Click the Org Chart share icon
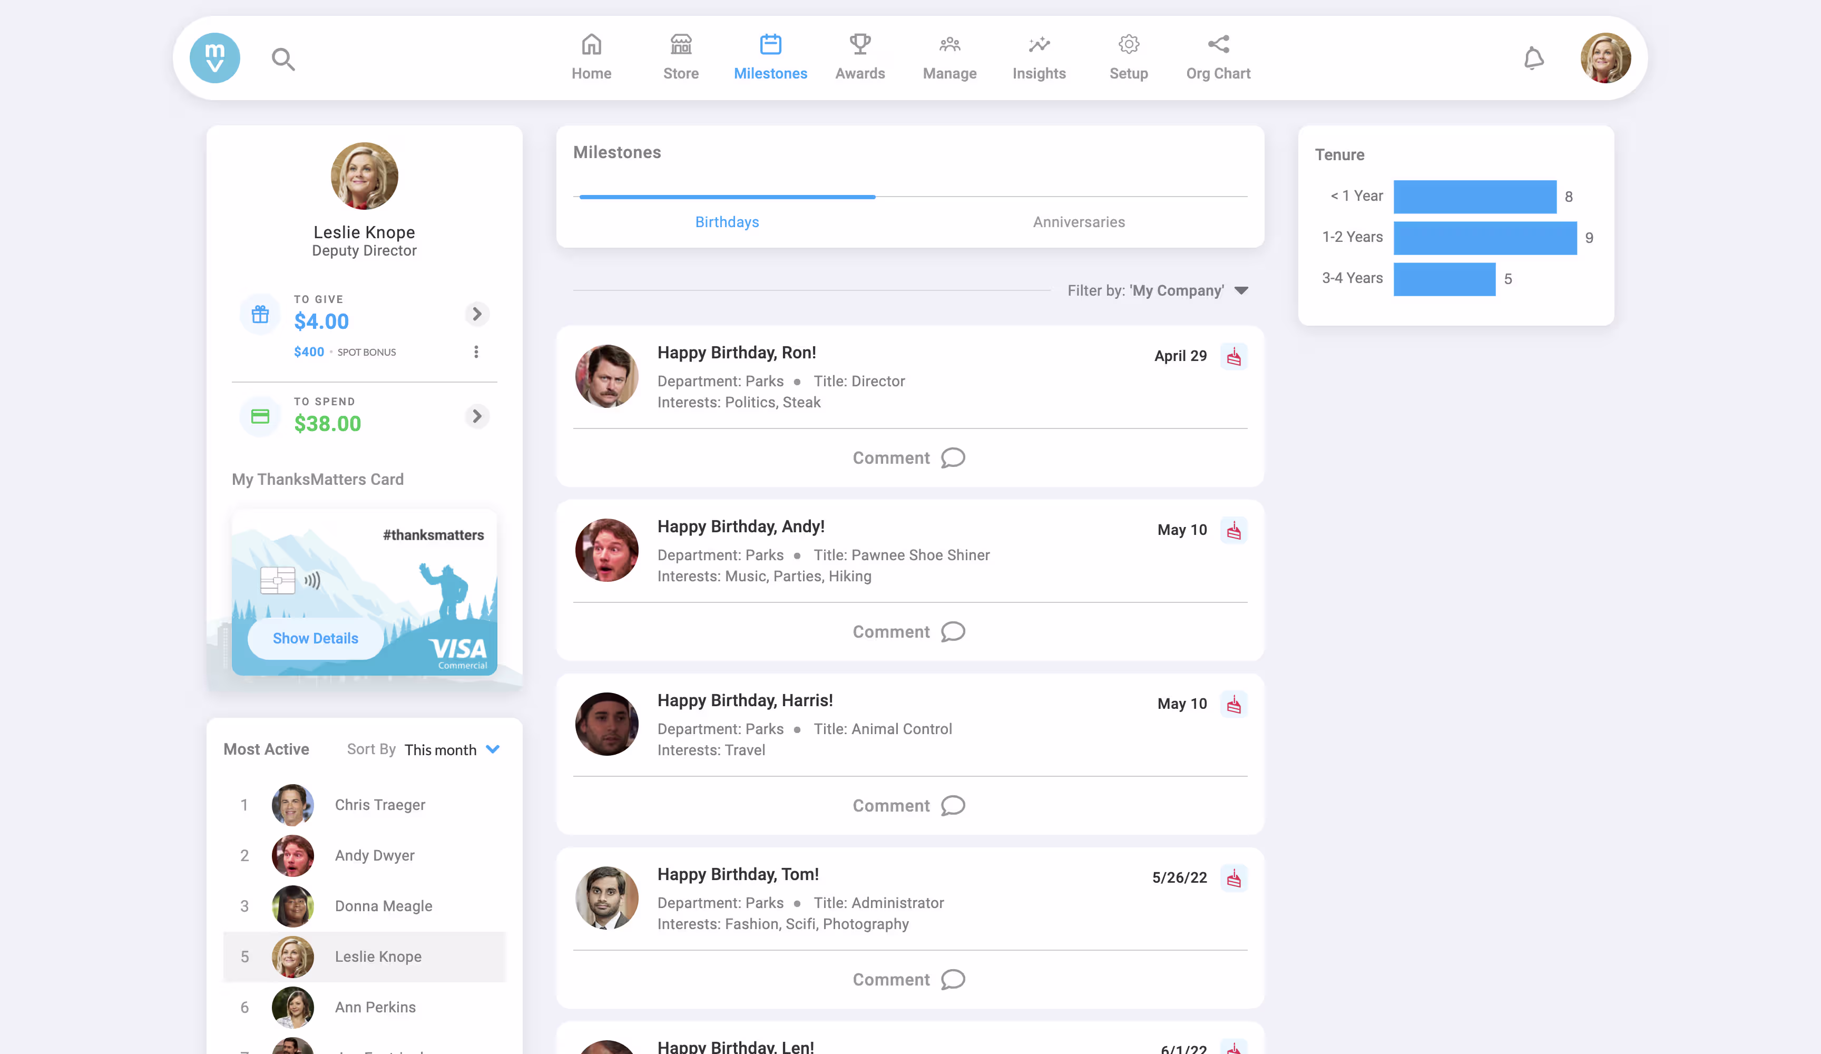Image resolution: width=1821 pixels, height=1054 pixels. 1218,44
